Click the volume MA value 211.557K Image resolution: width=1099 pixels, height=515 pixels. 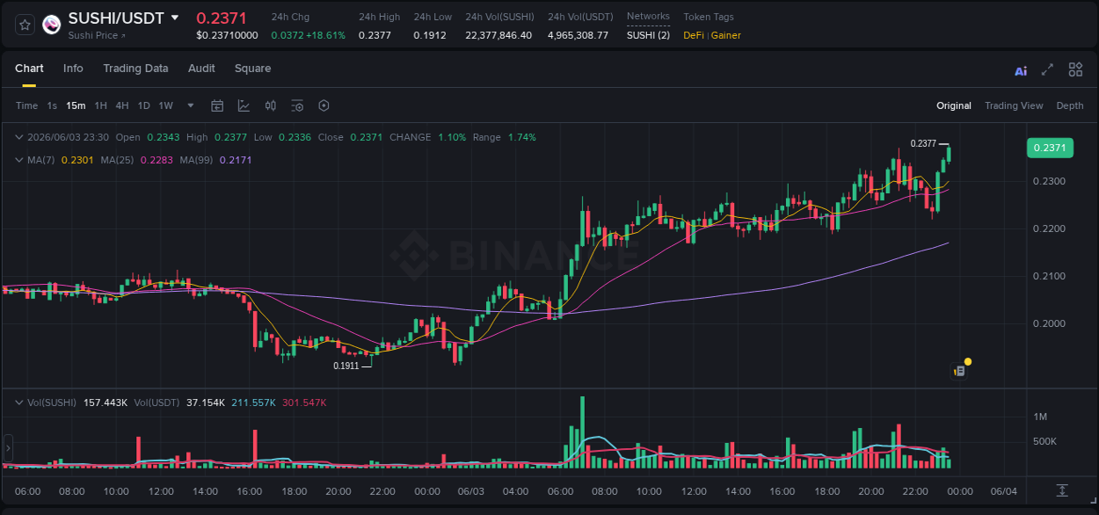[253, 403]
